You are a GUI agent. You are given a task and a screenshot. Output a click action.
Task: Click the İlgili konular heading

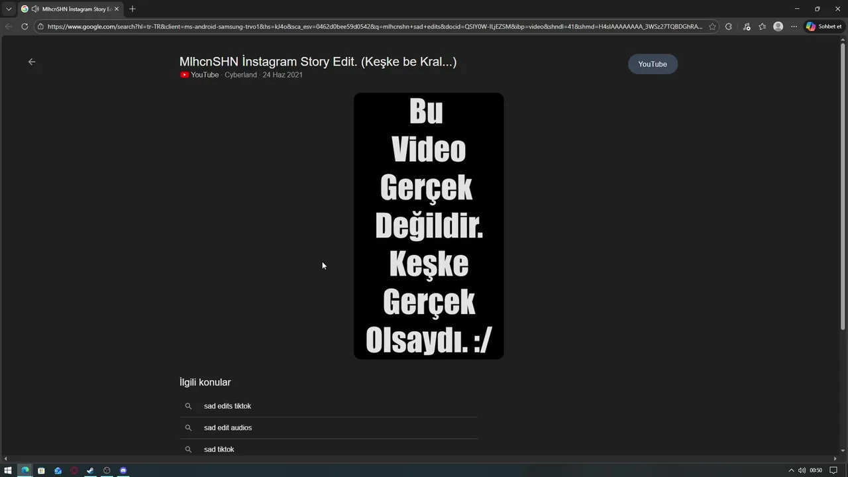[205, 382]
